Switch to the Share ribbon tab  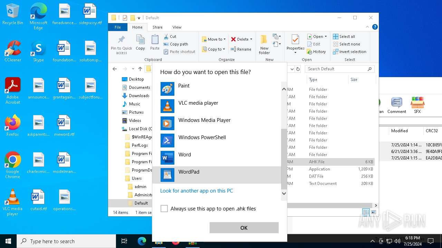157,27
